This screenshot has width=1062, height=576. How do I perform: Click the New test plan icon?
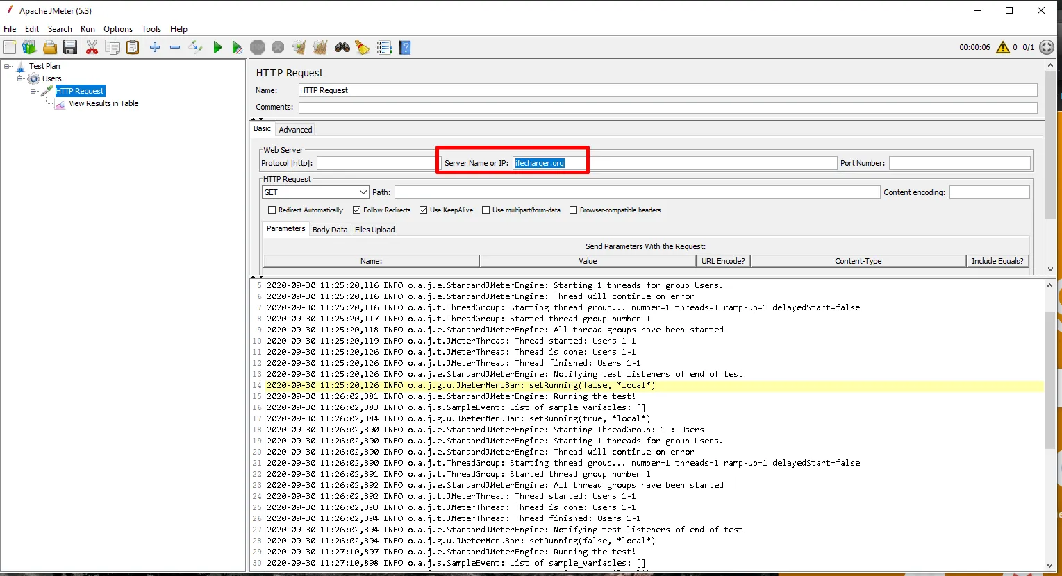(10, 47)
